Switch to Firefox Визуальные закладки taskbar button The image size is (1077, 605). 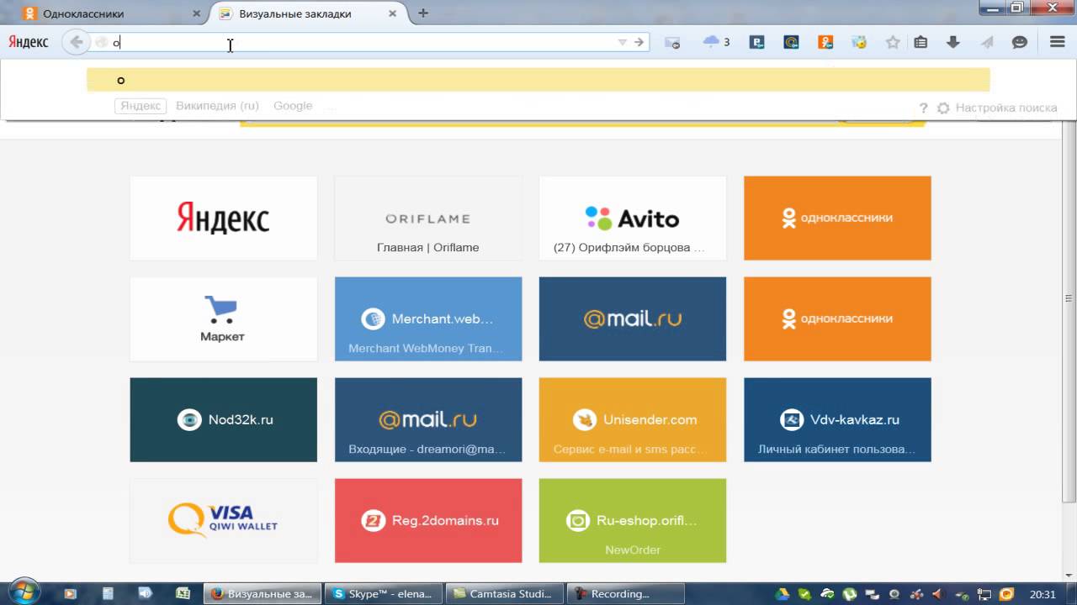(x=264, y=594)
